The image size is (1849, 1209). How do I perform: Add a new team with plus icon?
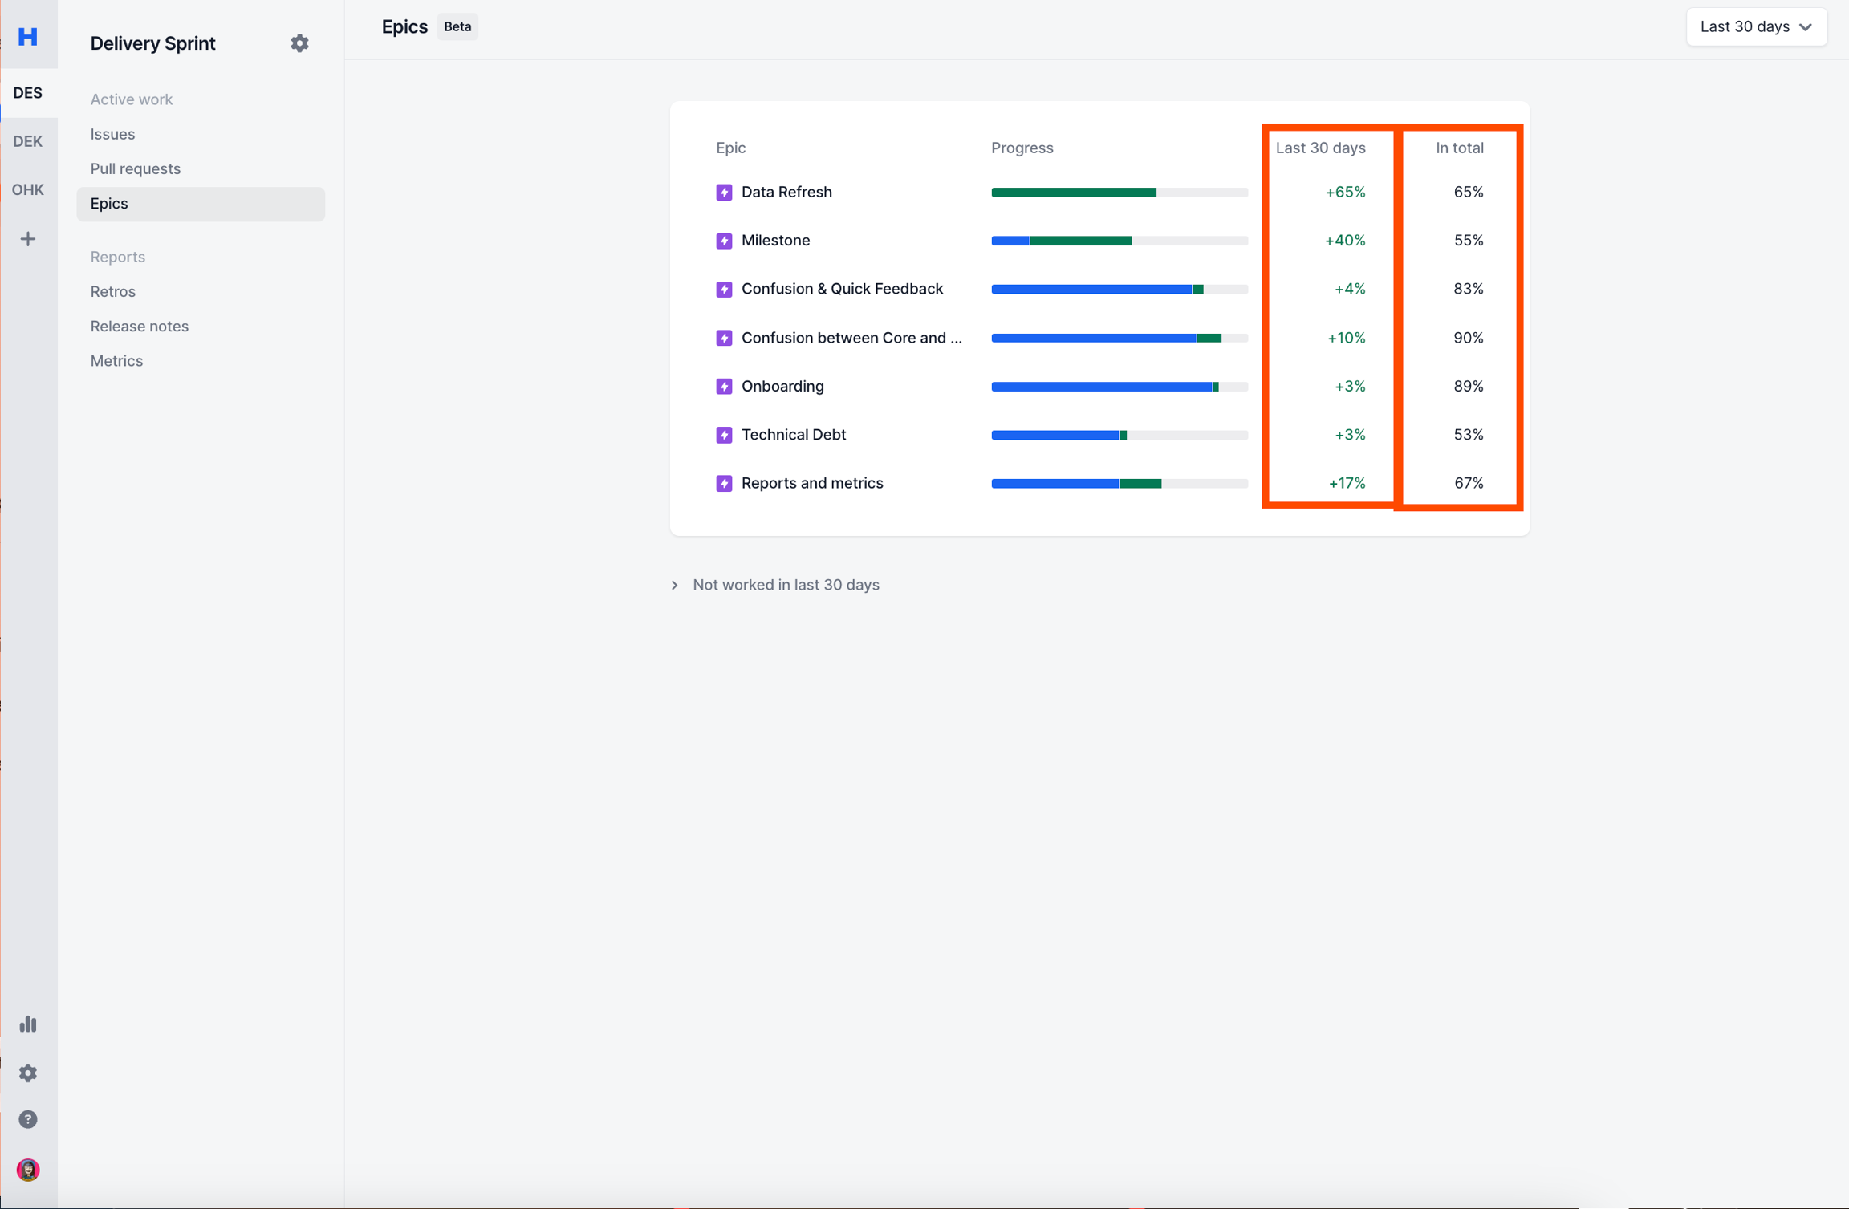click(28, 239)
